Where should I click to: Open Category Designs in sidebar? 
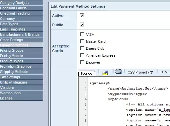(x=22, y=3)
